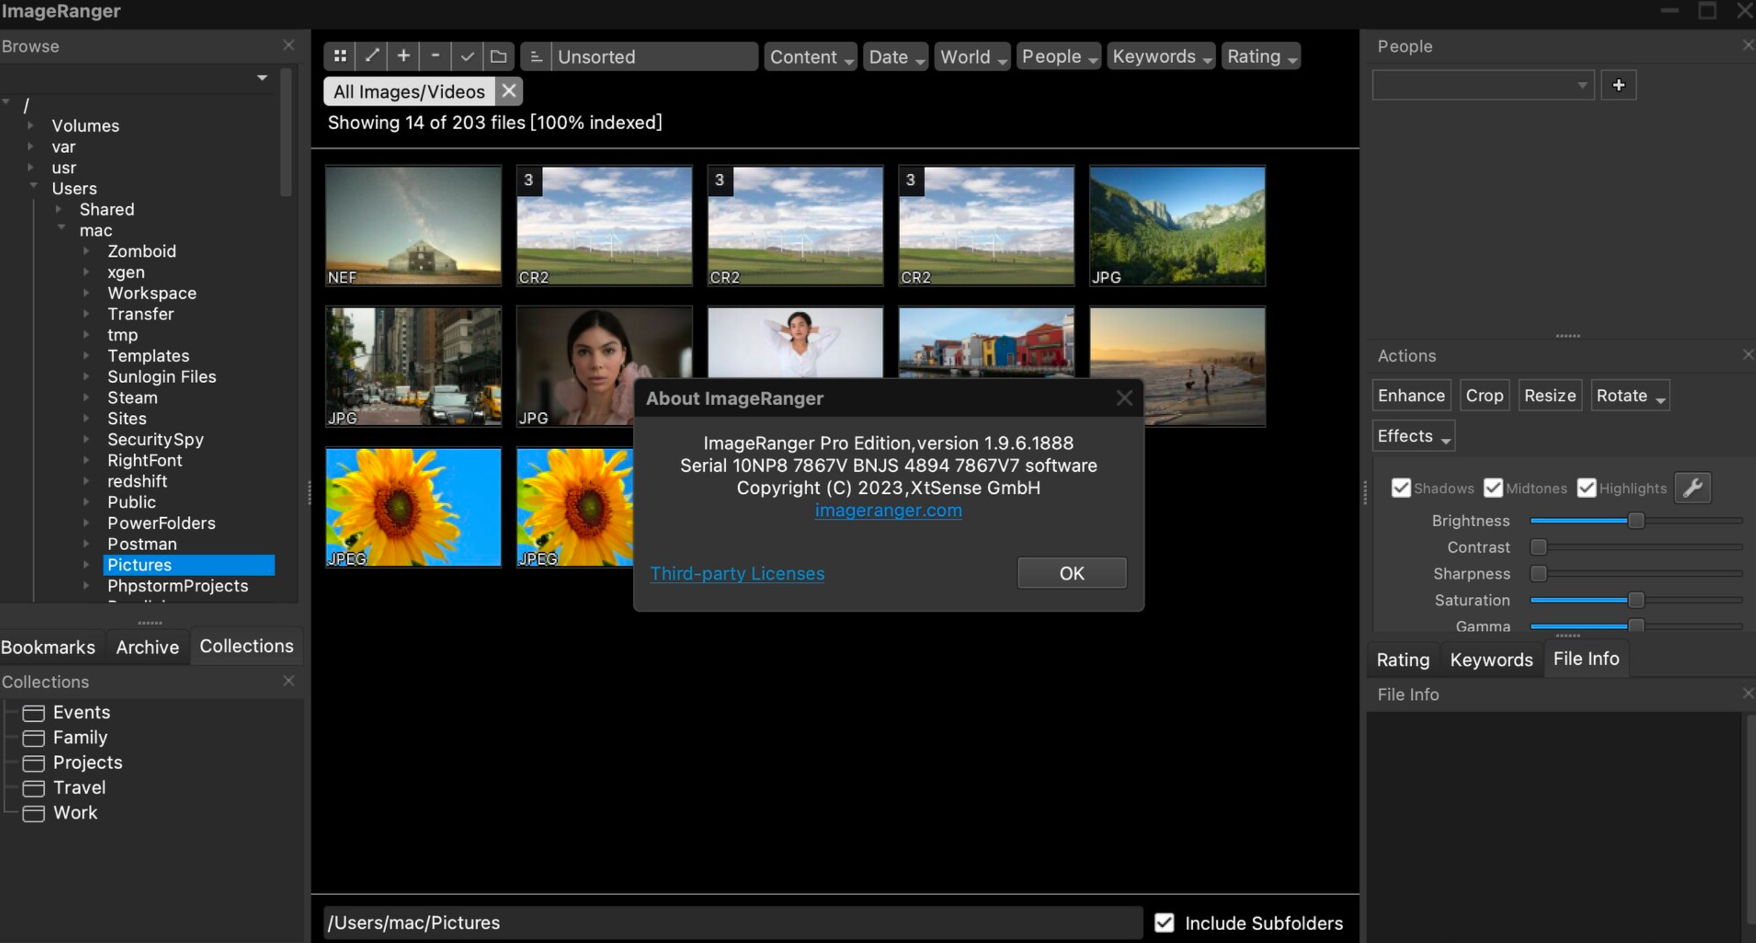Close the Collections panel
This screenshot has height=943, width=1756.
click(288, 681)
